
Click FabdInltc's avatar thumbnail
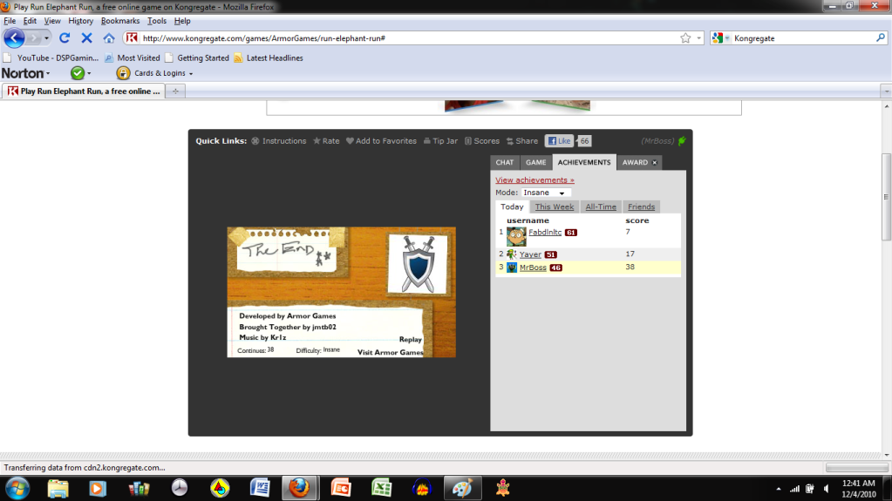(x=516, y=237)
